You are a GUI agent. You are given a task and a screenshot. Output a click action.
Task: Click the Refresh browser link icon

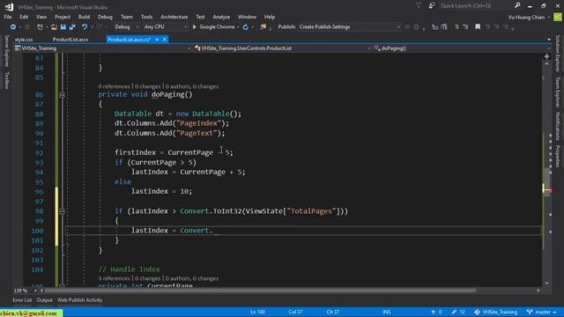[x=246, y=27]
